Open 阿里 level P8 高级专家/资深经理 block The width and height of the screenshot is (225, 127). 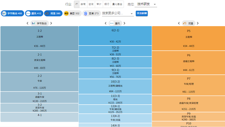pyautogui.click(x=188, y=104)
